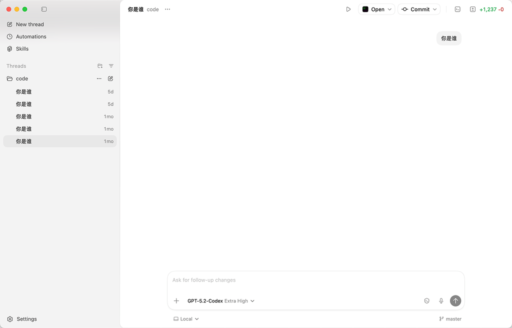Open the master branch selector

[450, 319]
